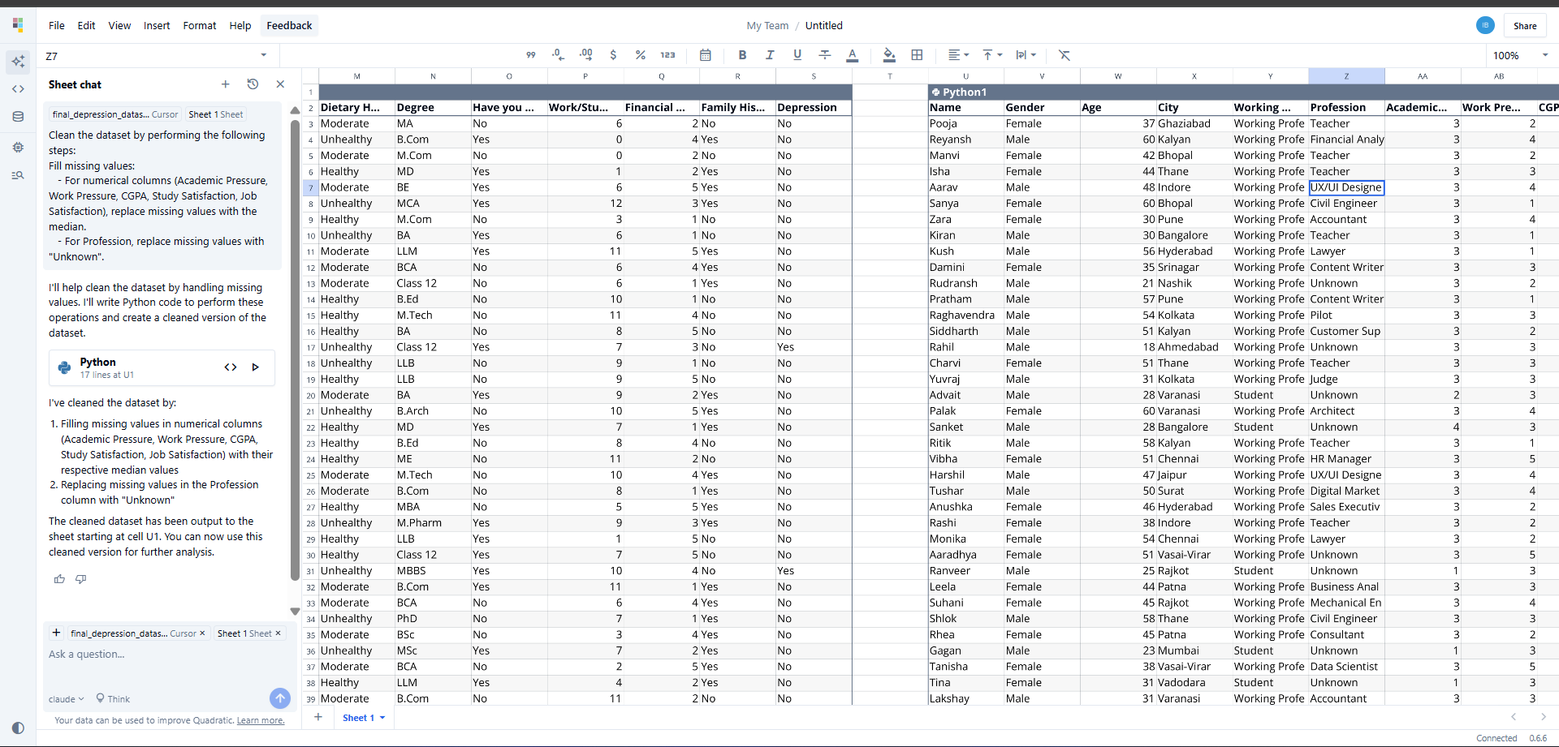Clear formatting icon

coord(1064,55)
